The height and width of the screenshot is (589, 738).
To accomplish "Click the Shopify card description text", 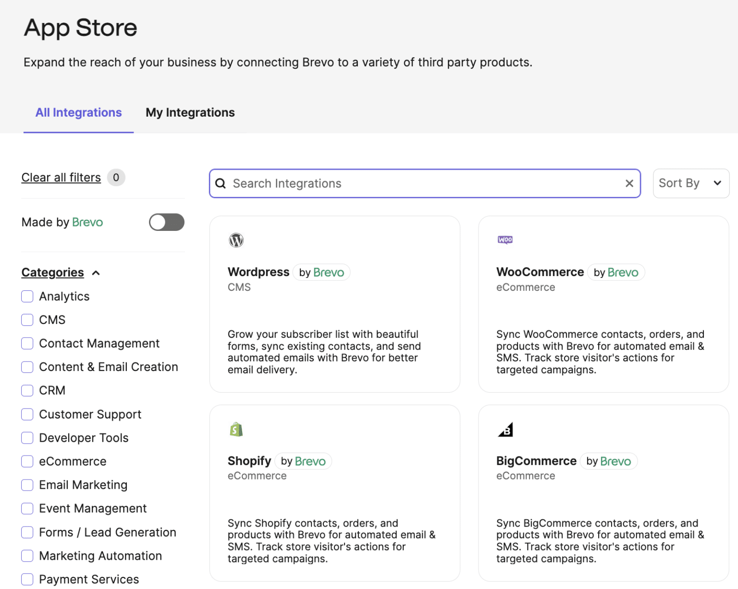I will click(x=332, y=541).
